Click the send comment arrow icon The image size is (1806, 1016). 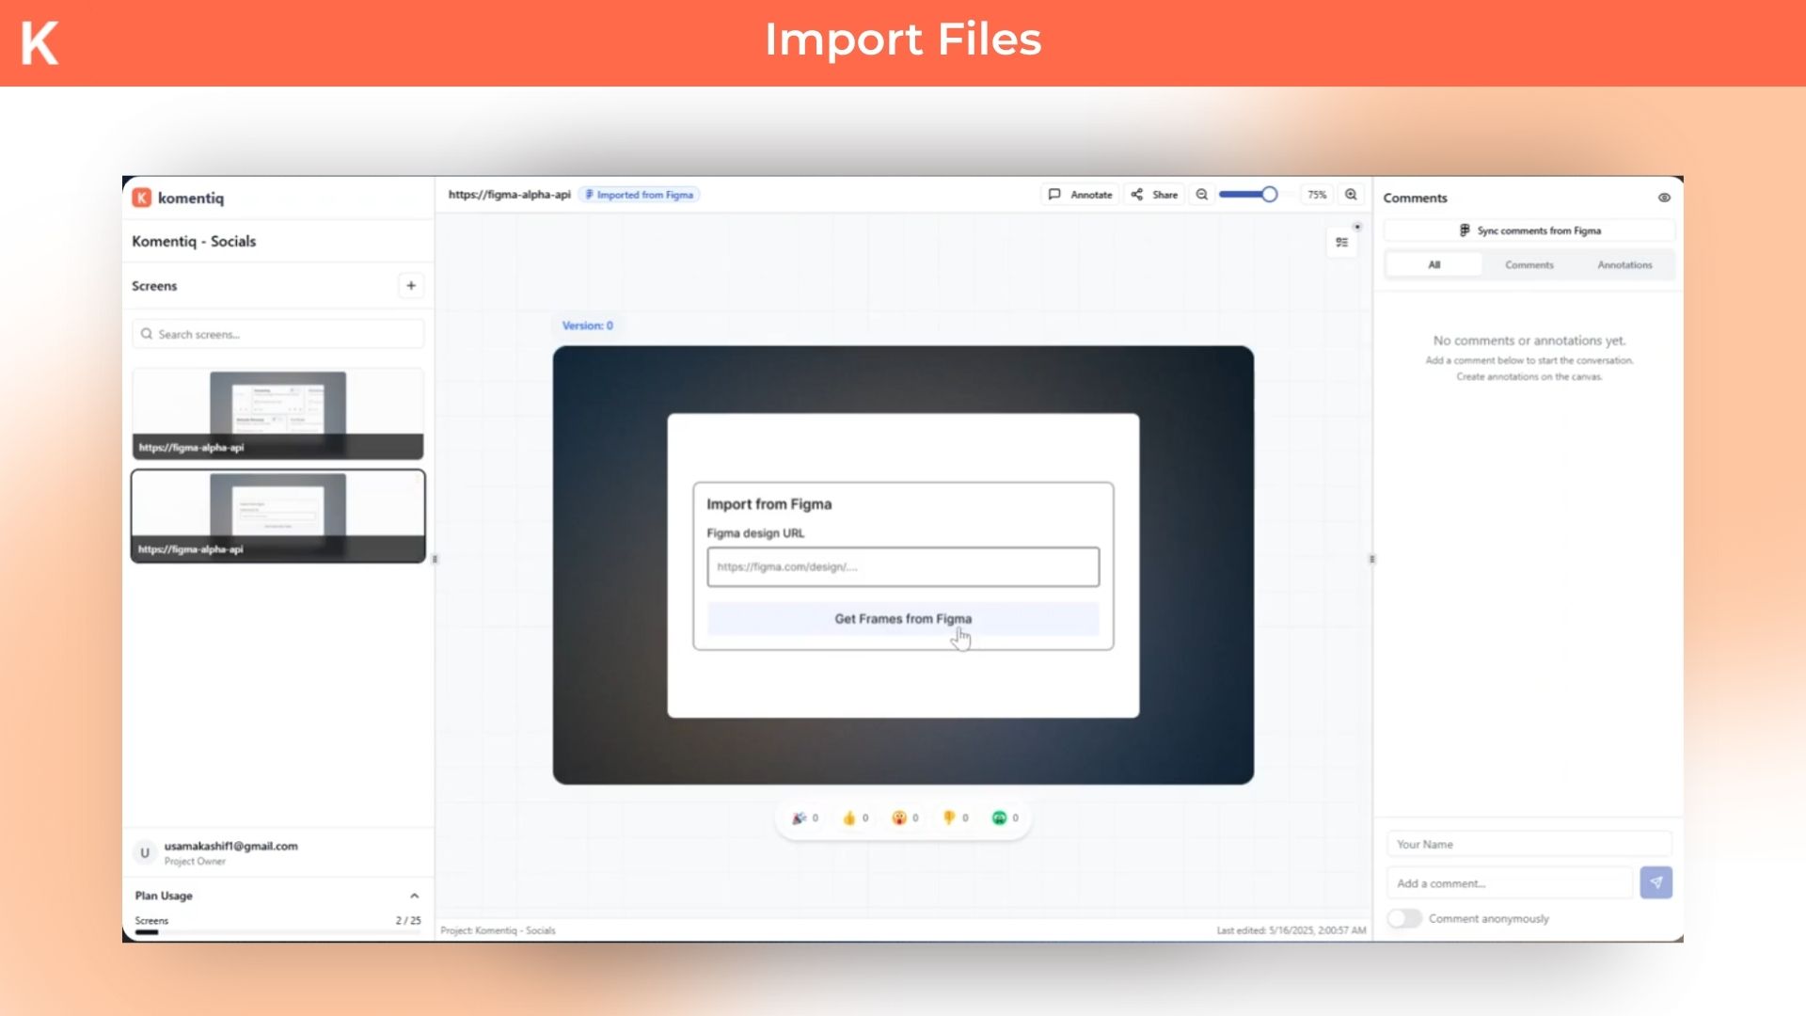(1655, 882)
